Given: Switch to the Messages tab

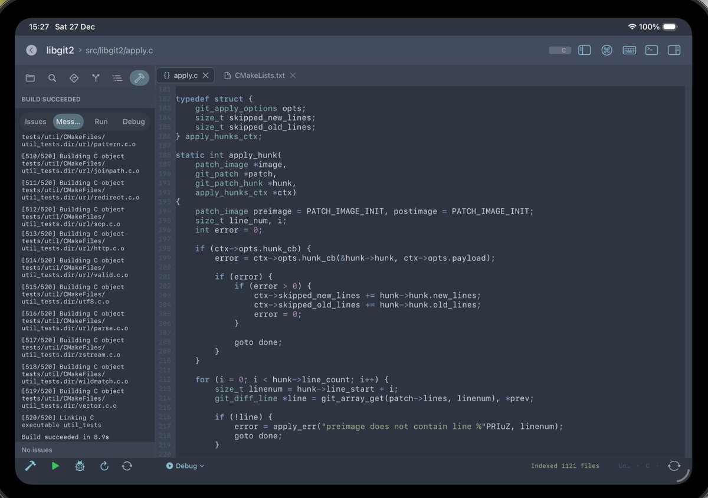Looking at the screenshot, I should click(68, 122).
